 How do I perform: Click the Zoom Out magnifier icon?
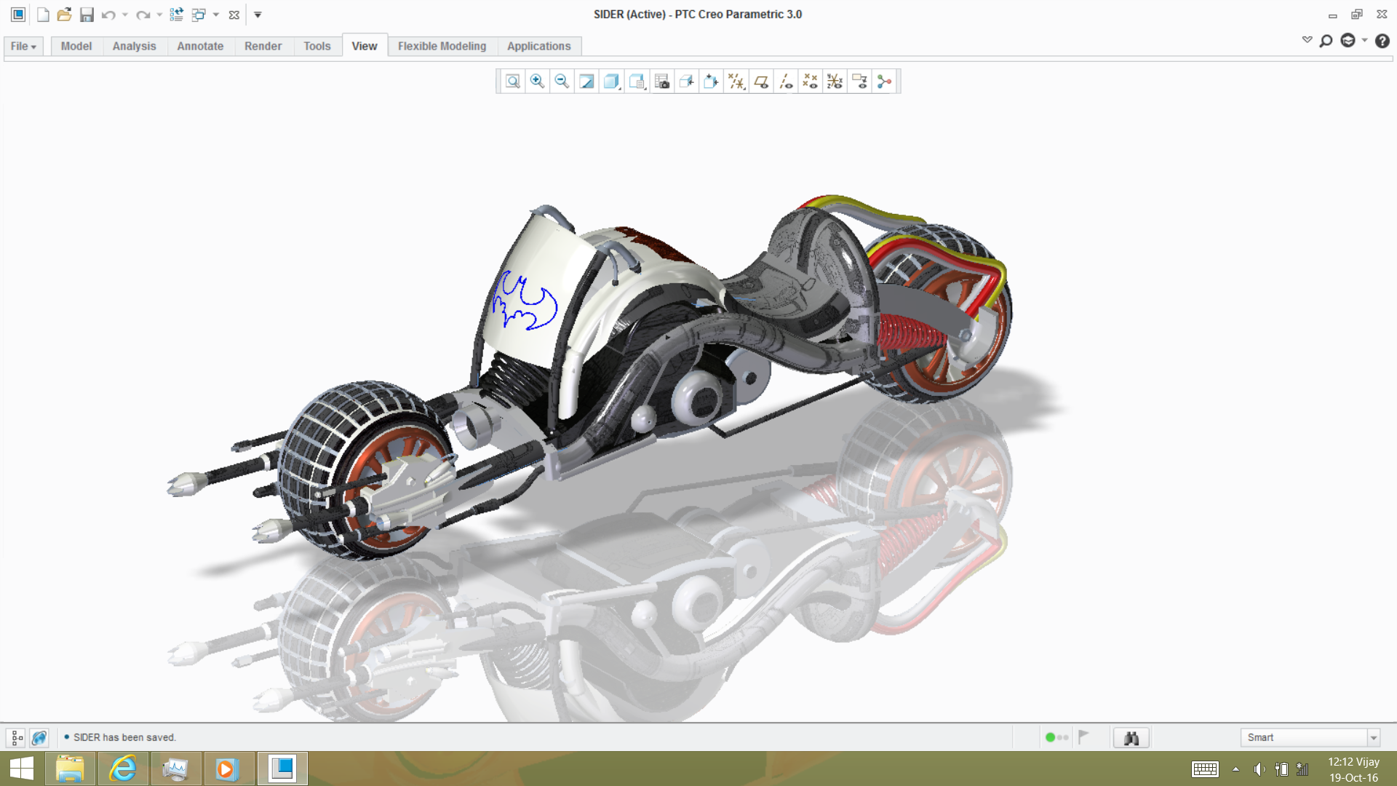click(562, 82)
